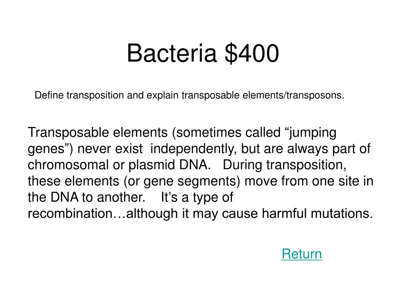Click the Return link
Viewport: 406px width, 304px height.
coord(302,254)
